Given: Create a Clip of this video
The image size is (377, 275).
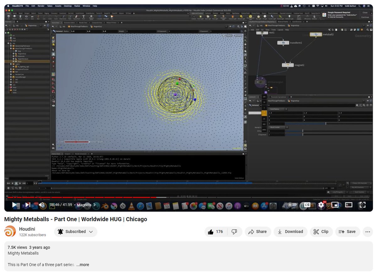Looking at the screenshot, I should (321, 232).
